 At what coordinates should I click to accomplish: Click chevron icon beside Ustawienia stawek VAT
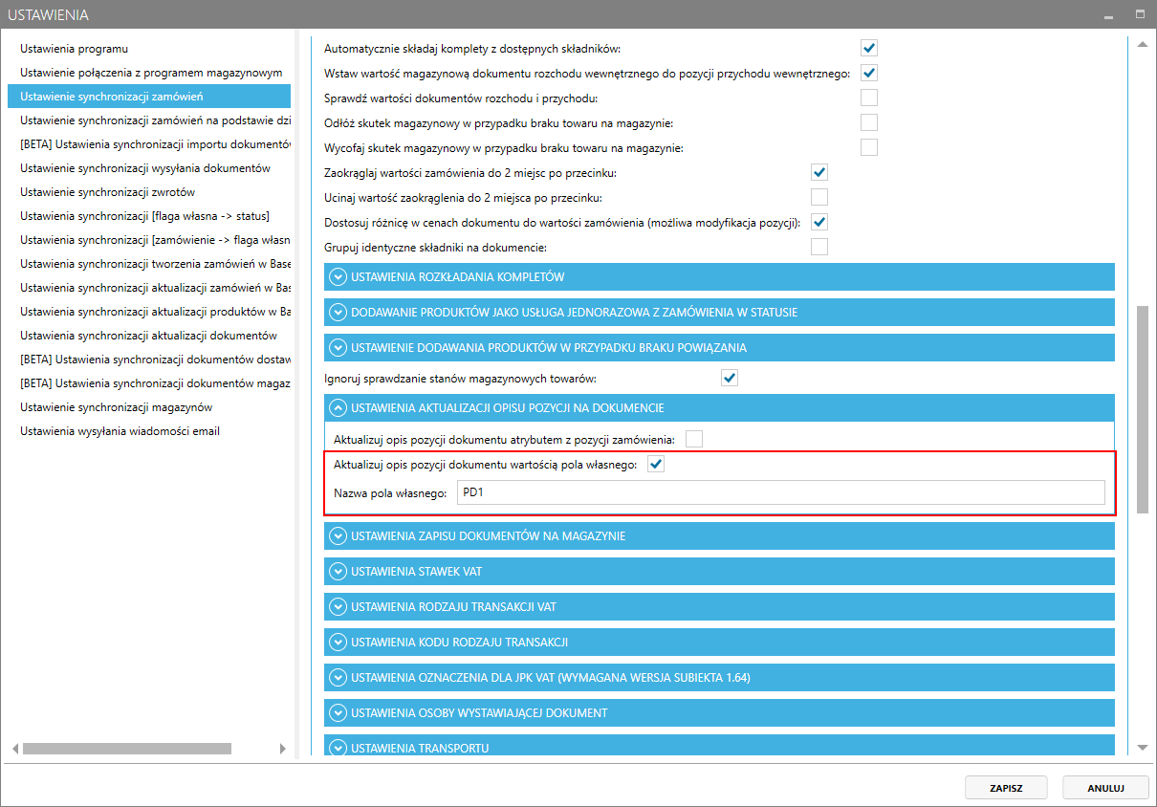[337, 572]
